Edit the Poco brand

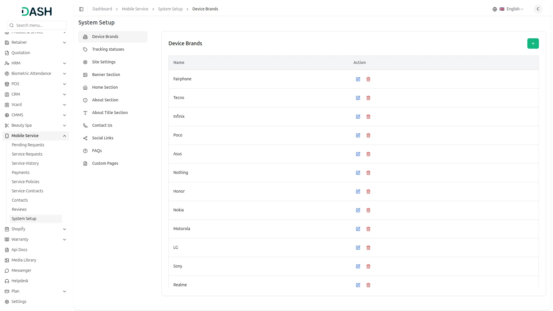pyautogui.click(x=358, y=135)
